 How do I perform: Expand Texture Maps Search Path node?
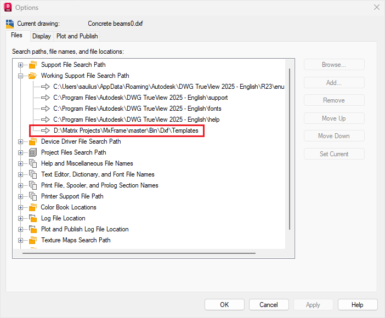(20, 241)
